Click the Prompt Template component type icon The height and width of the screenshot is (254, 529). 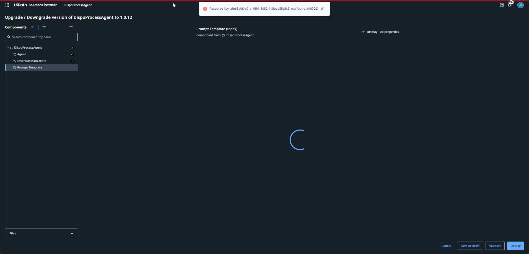15,68
